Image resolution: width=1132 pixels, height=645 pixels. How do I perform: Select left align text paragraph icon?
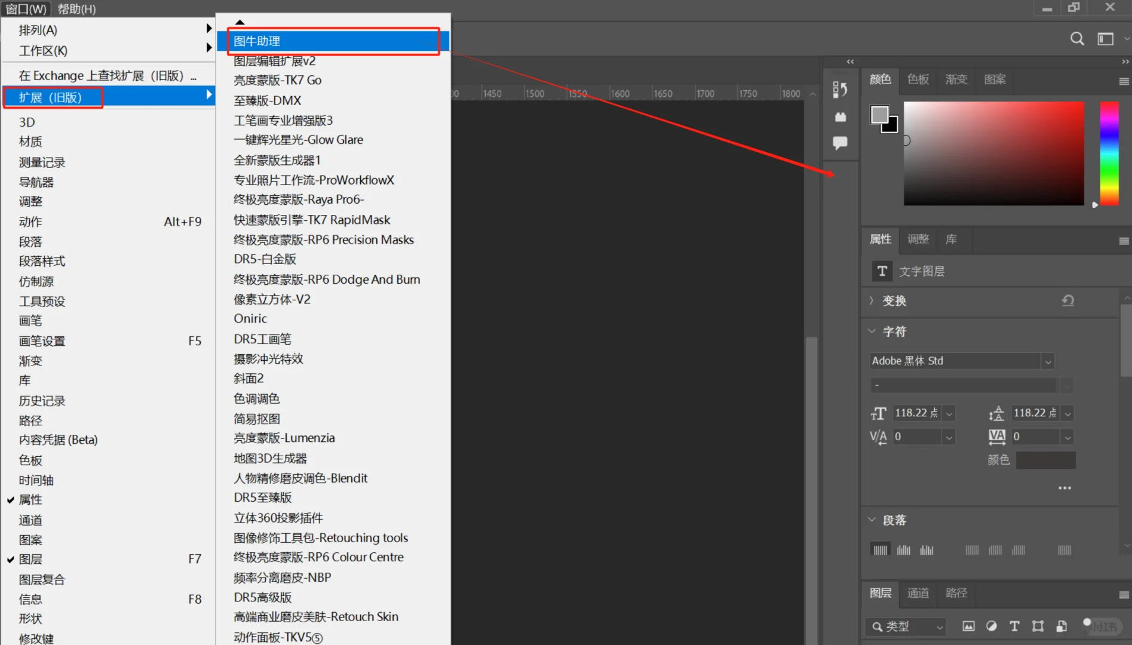[881, 550]
